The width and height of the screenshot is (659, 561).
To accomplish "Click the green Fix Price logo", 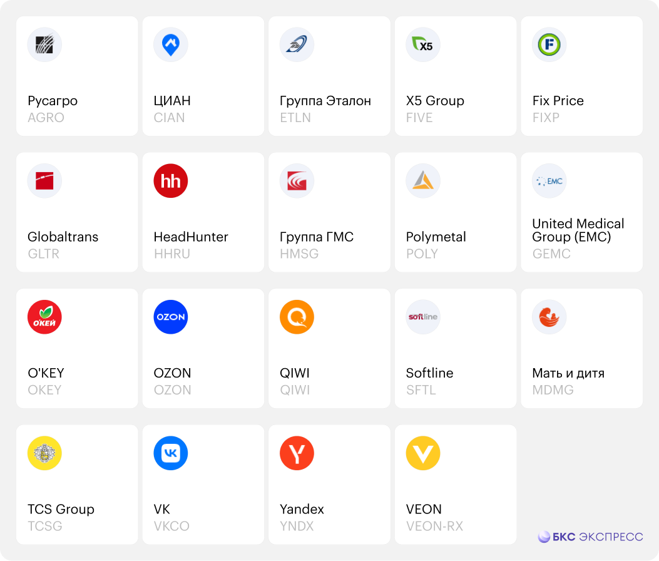I will [x=549, y=44].
